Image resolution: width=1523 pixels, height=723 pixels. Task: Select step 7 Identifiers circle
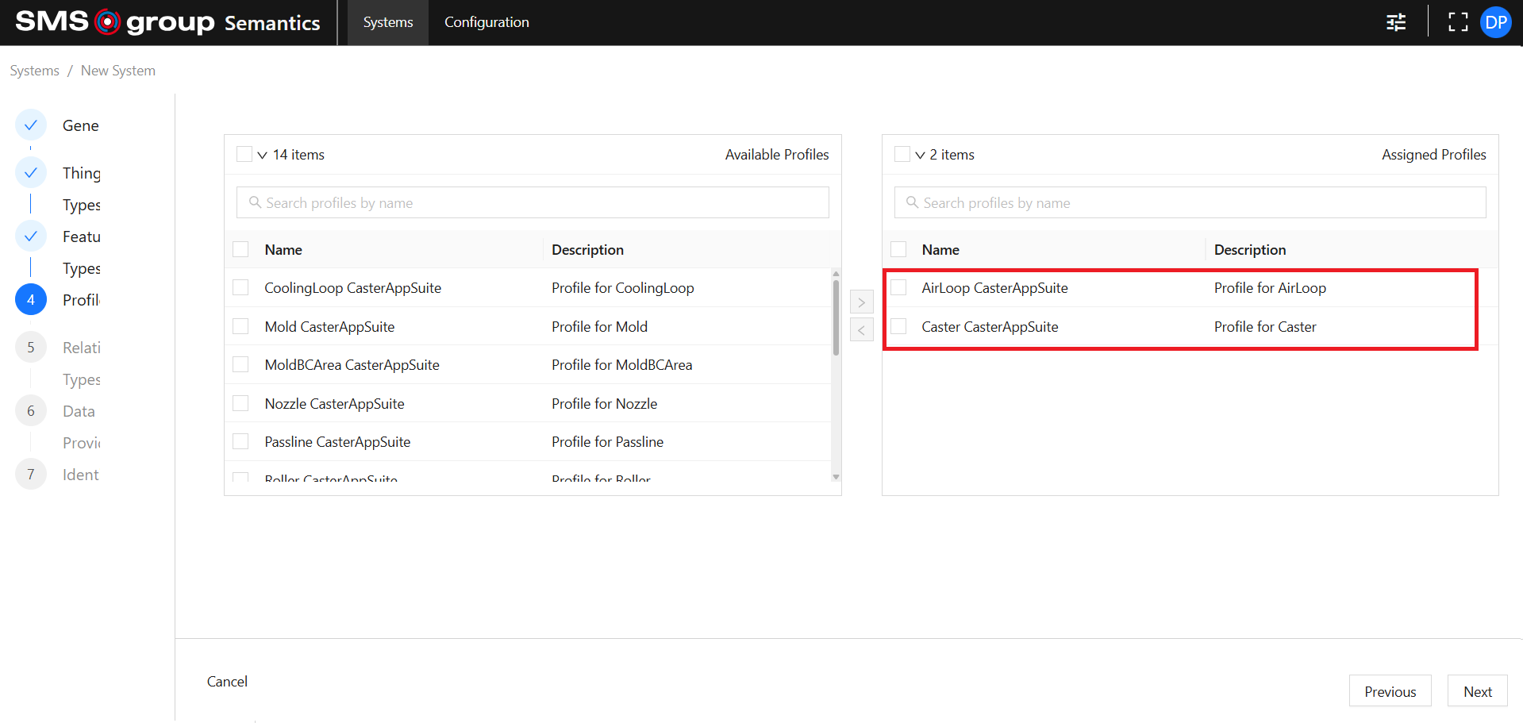tap(31, 475)
